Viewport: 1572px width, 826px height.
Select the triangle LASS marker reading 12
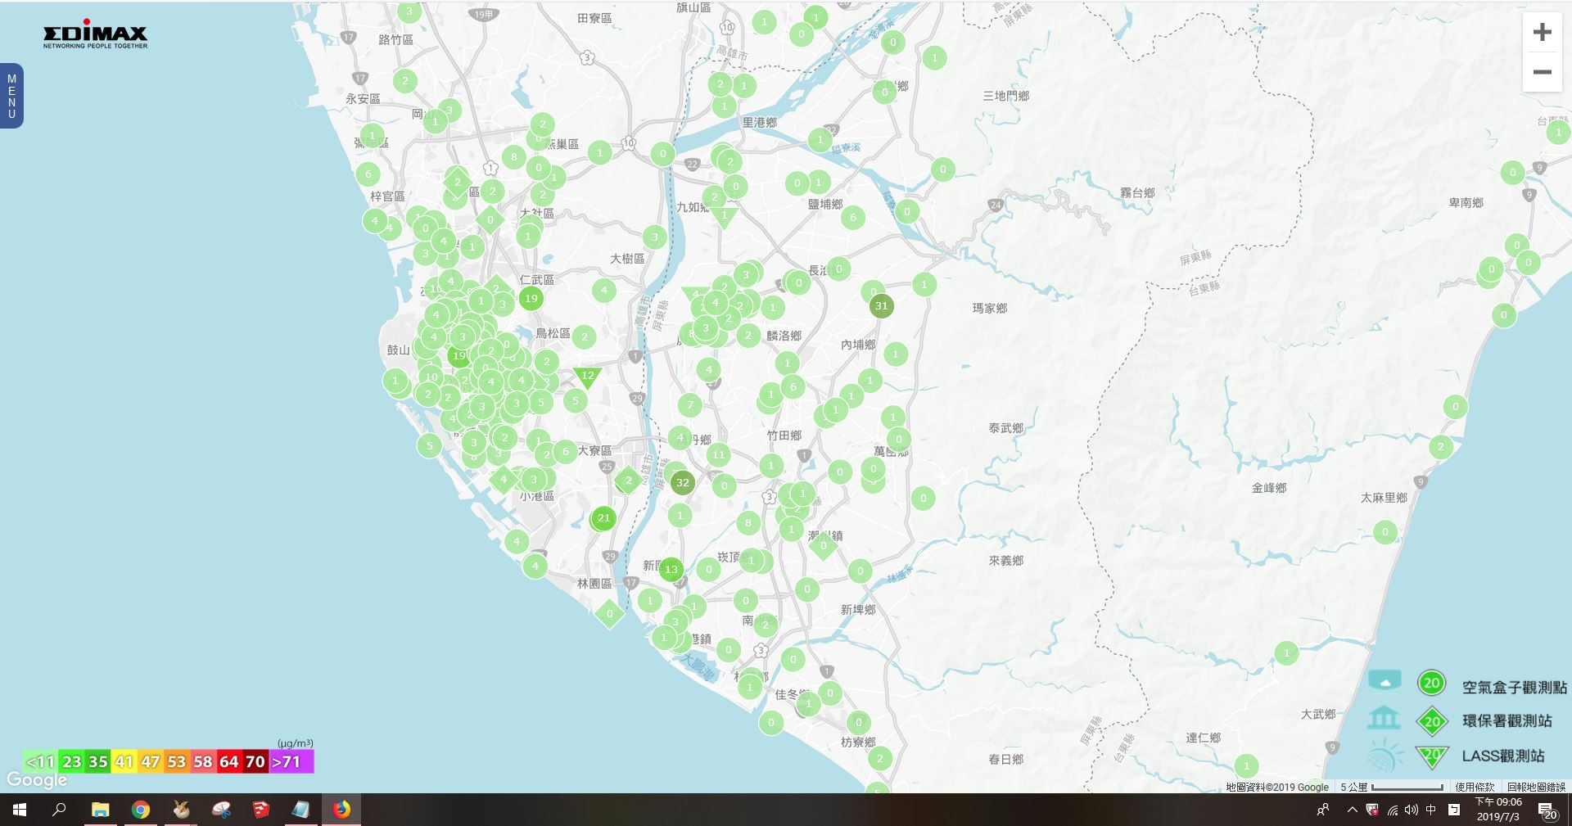587,377
